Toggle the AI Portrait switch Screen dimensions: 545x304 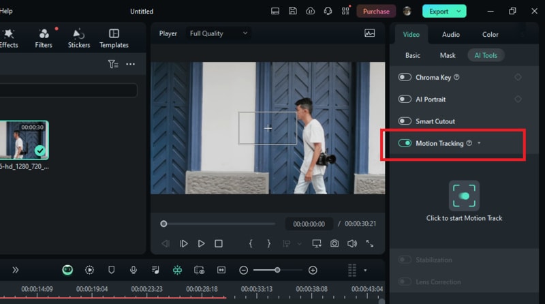click(x=405, y=99)
